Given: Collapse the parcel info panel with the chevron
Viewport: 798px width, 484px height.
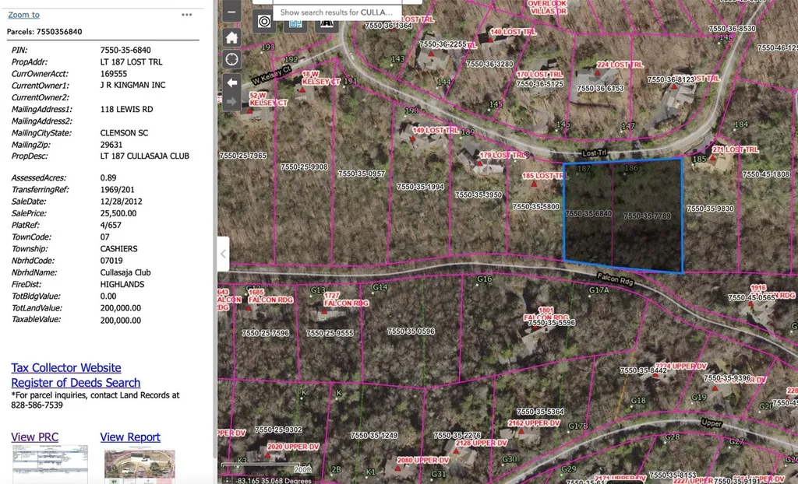Looking at the screenshot, I should coord(223,254).
